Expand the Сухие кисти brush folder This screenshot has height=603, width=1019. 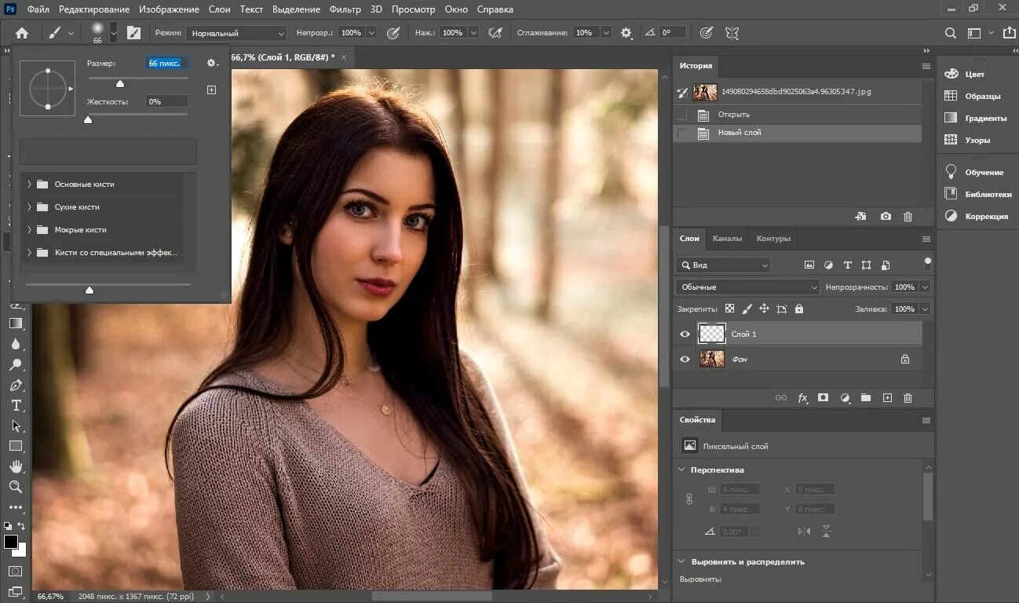tap(29, 207)
